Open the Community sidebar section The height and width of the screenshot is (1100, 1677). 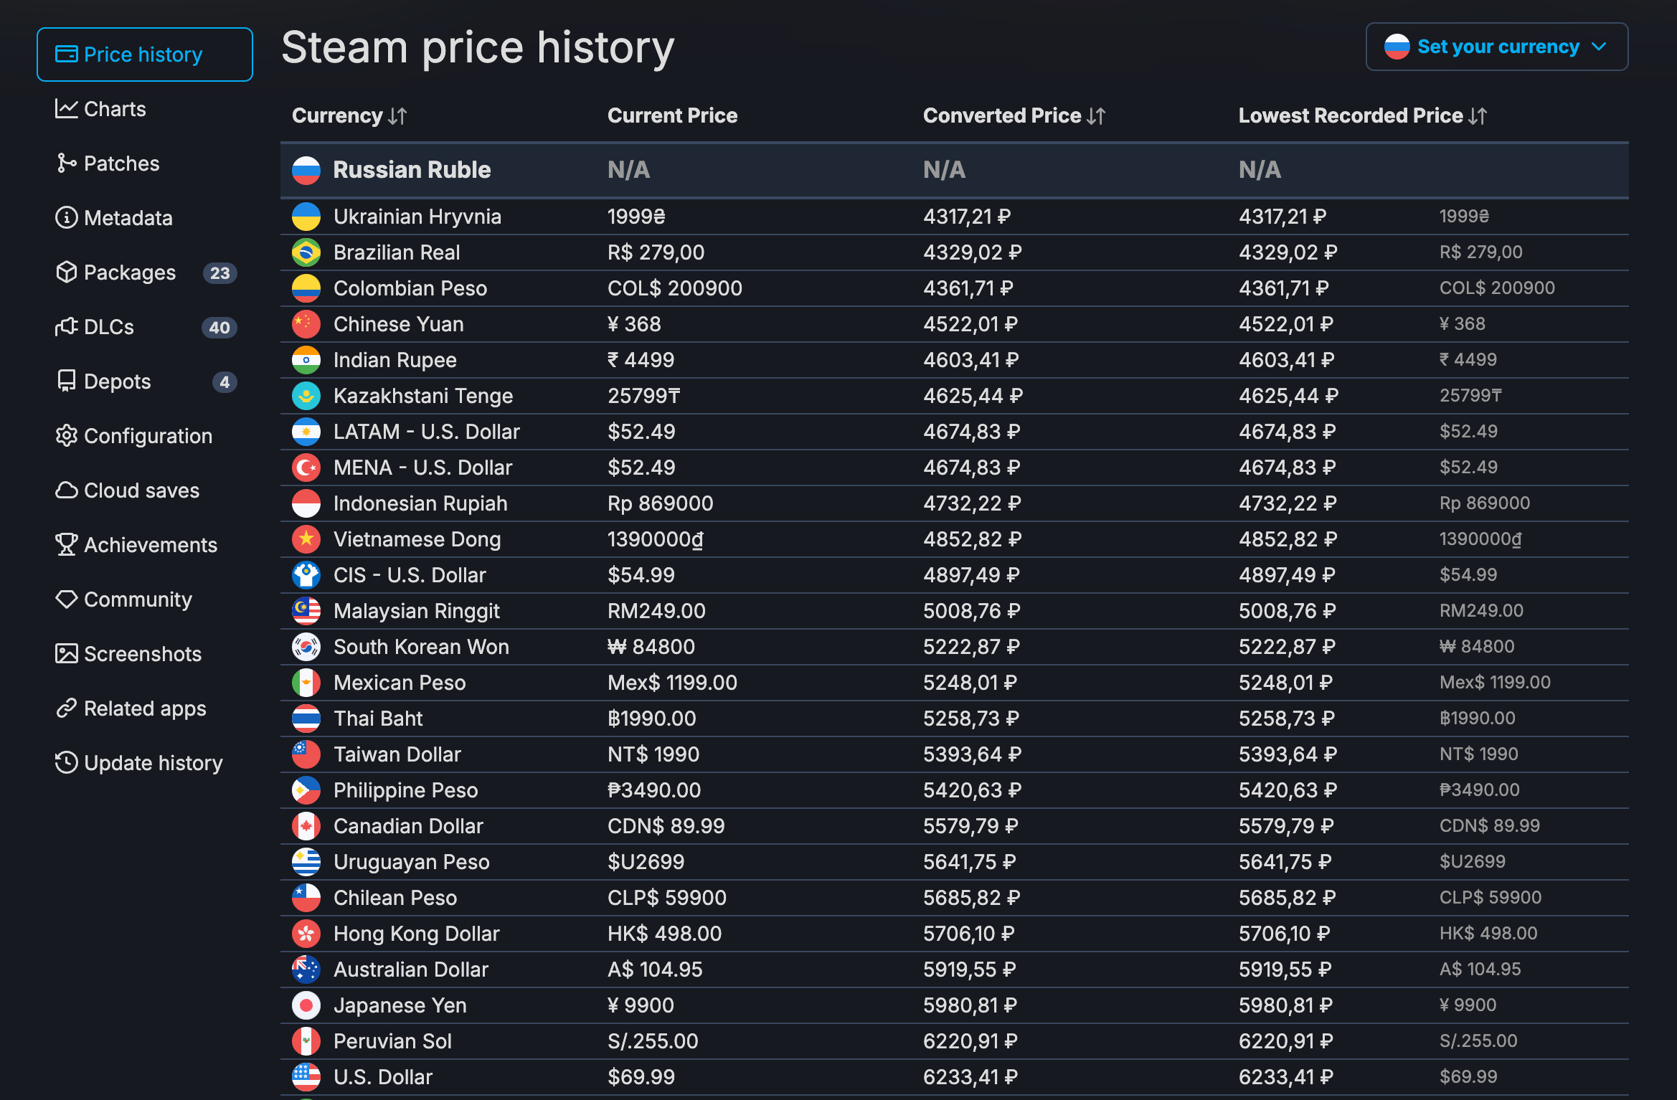click(138, 599)
